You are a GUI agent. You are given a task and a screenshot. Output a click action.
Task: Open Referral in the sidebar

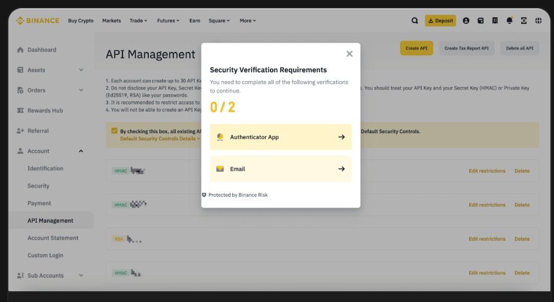click(38, 131)
